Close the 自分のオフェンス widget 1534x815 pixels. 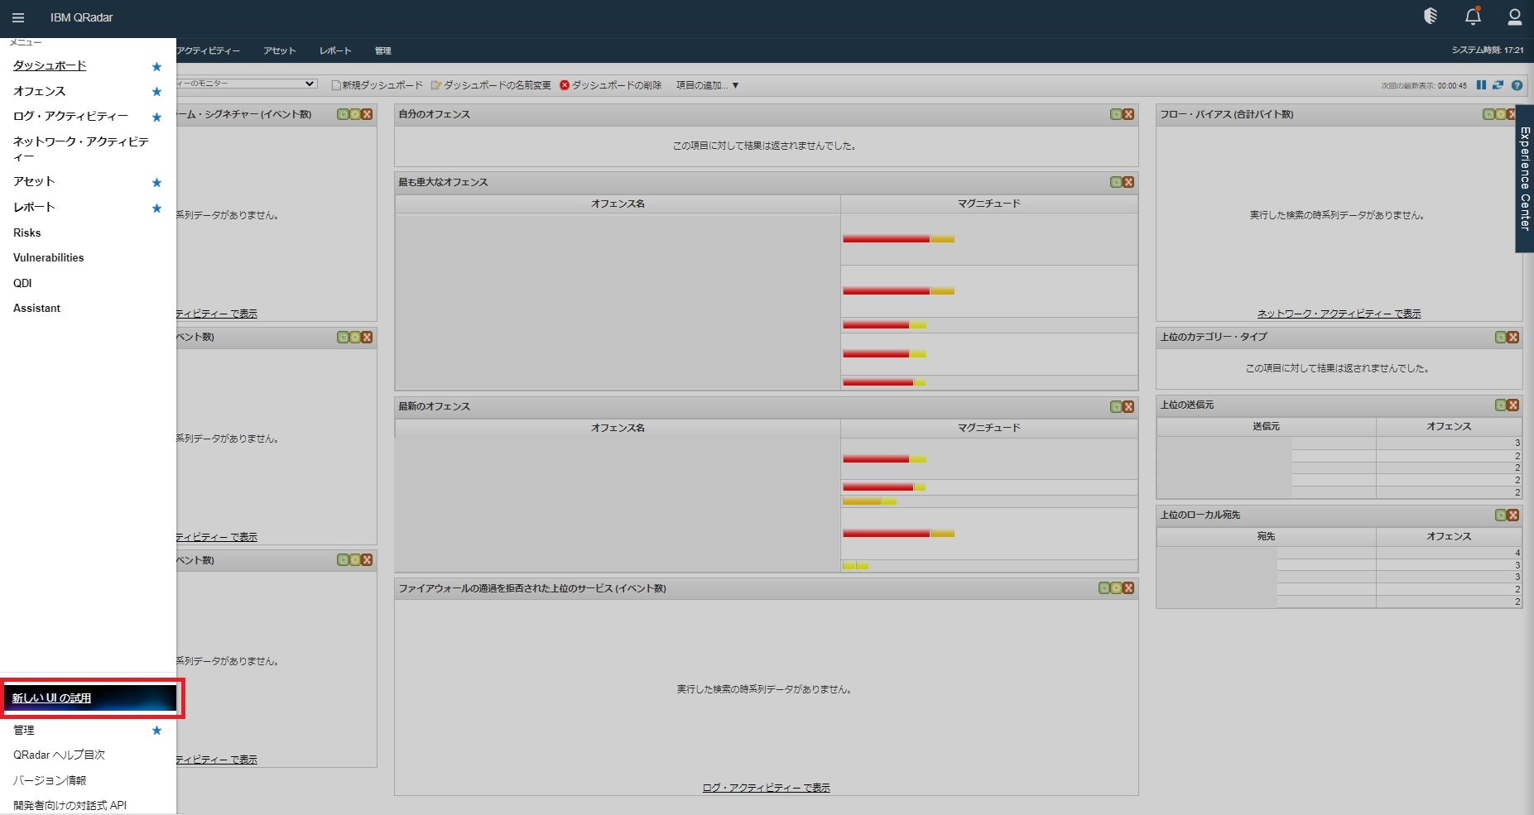click(1128, 114)
